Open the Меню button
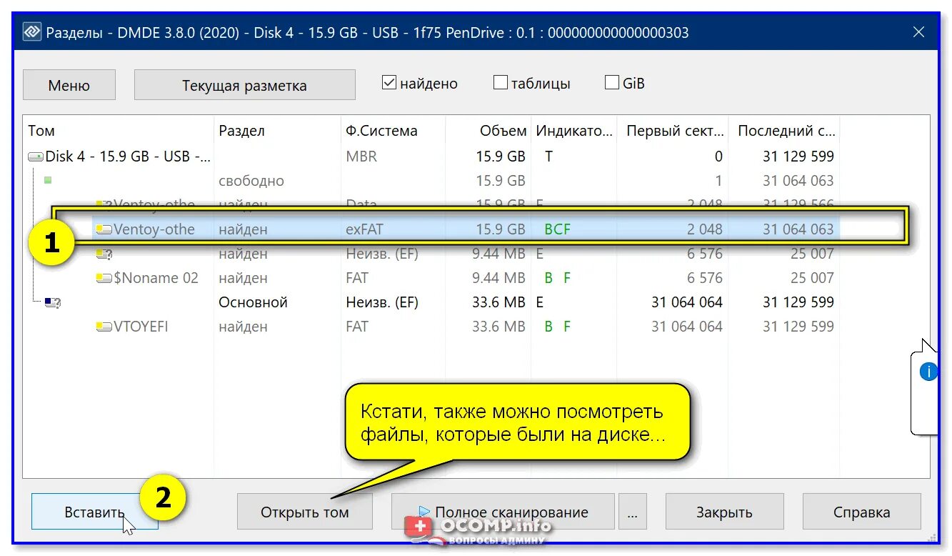 click(x=69, y=85)
